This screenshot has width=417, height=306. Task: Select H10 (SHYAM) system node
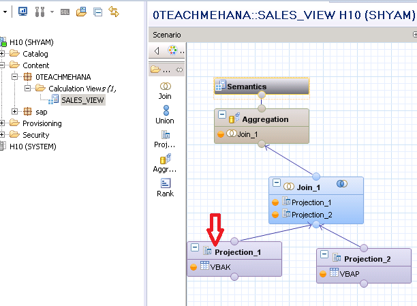pos(31,42)
